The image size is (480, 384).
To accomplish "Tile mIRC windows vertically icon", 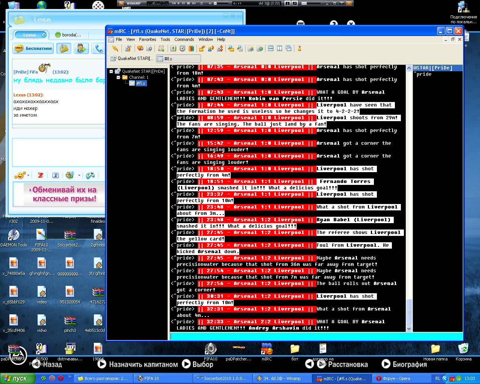I will tap(280, 48).
